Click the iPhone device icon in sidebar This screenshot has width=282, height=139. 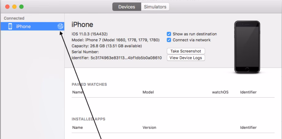click(10, 26)
